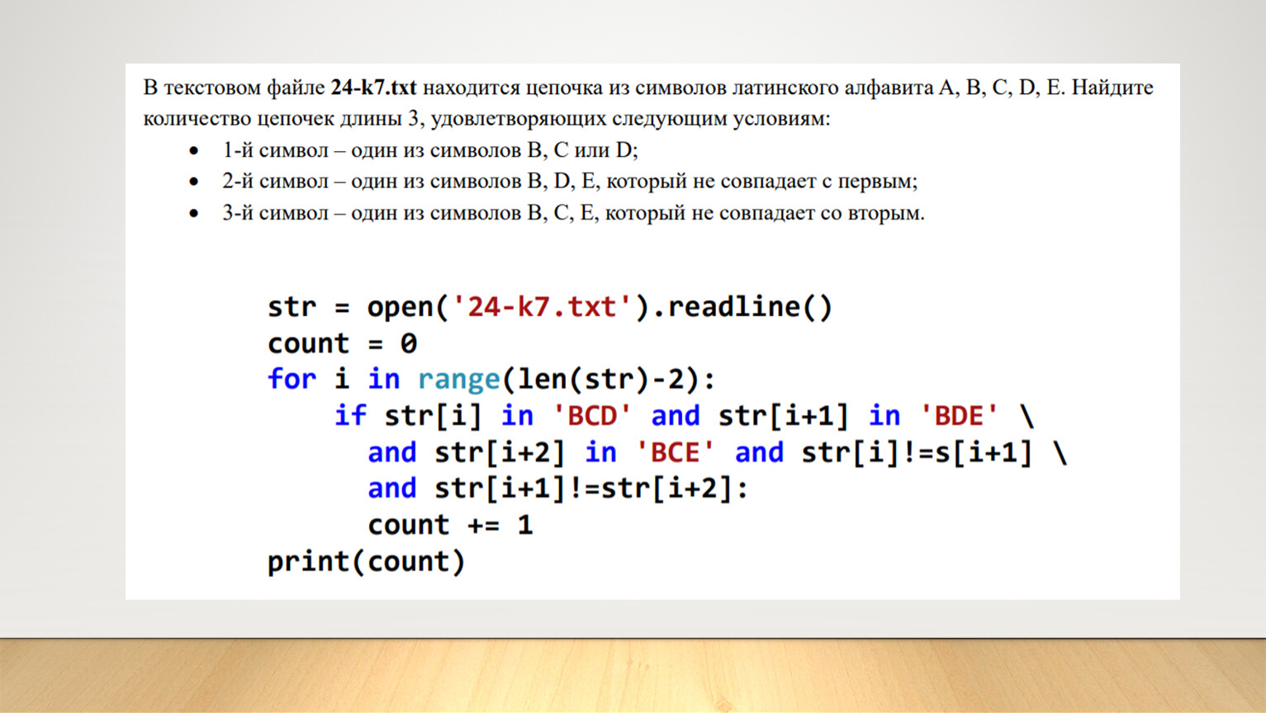1266x713 pixels.
Task: Click the first bullet about the 1st symbol
Action: [x=429, y=150]
